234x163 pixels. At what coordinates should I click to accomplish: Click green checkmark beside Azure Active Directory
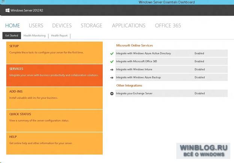tap(112, 53)
